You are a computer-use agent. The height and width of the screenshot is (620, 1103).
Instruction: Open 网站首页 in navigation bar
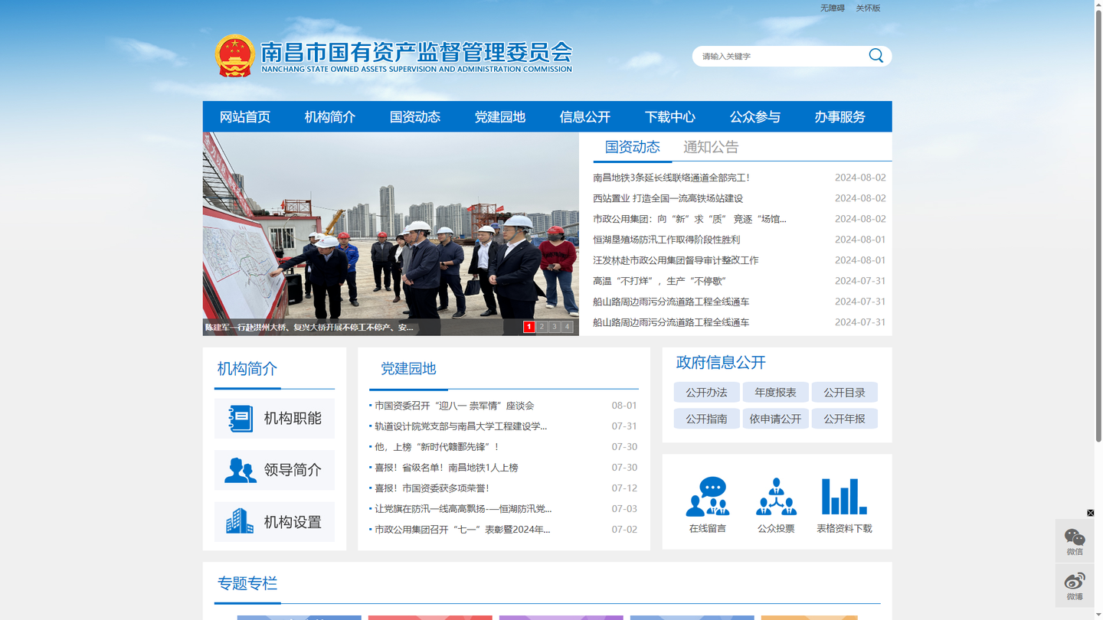tap(245, 116)
